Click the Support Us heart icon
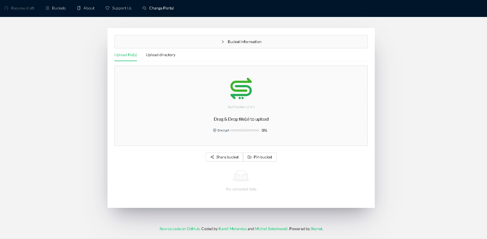This screenshot has height=239, width=487. coord(107,8)
